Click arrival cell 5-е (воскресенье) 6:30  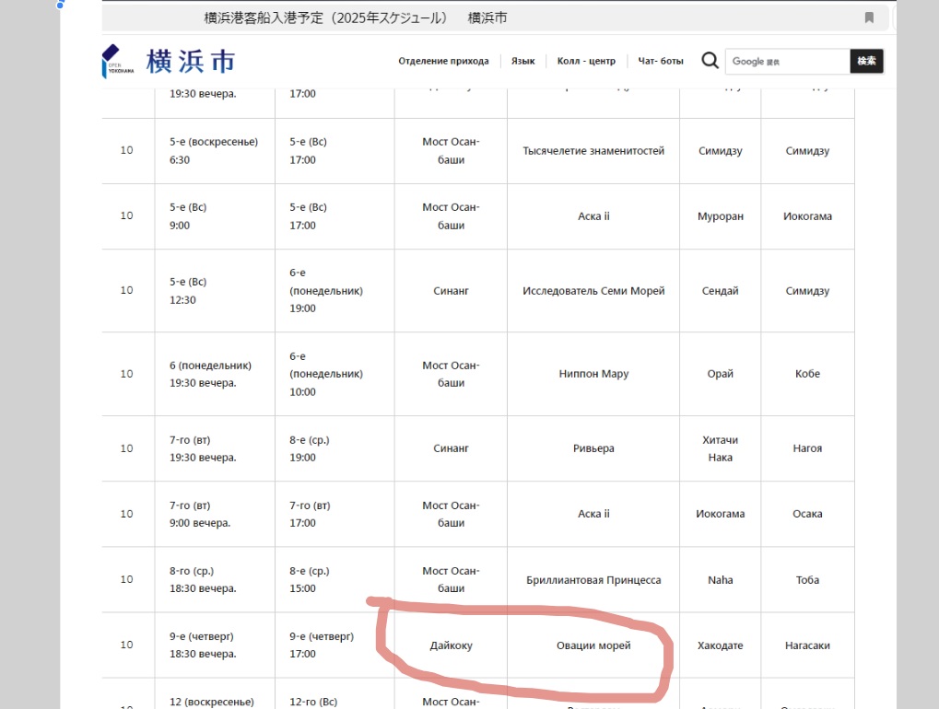click(215, 151)
